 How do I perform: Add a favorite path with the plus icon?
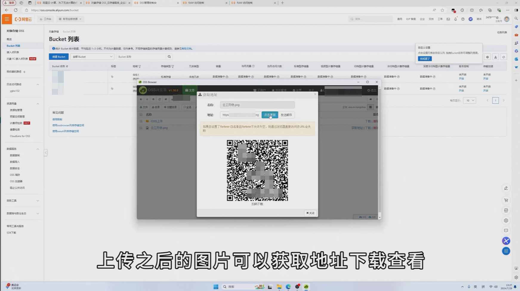24,72
